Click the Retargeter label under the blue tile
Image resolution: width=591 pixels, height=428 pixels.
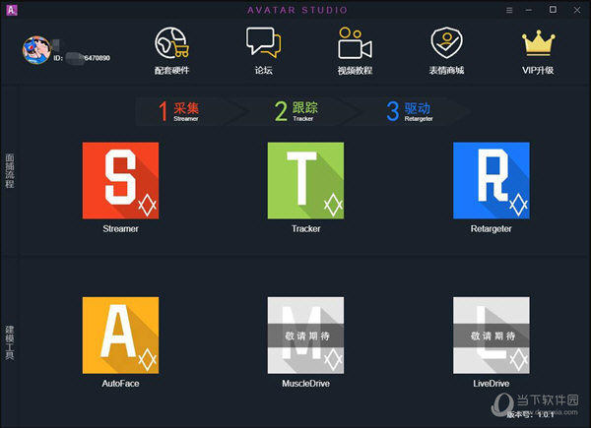coord(492,229)
